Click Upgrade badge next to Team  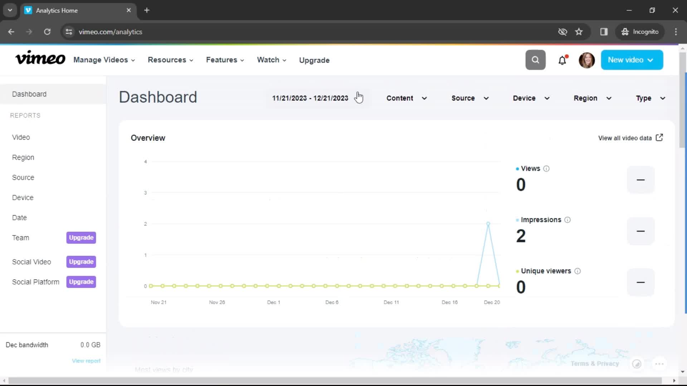(81, 238)
